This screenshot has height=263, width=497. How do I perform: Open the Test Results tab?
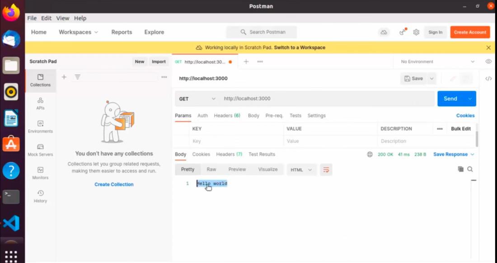tap(262, 154)
